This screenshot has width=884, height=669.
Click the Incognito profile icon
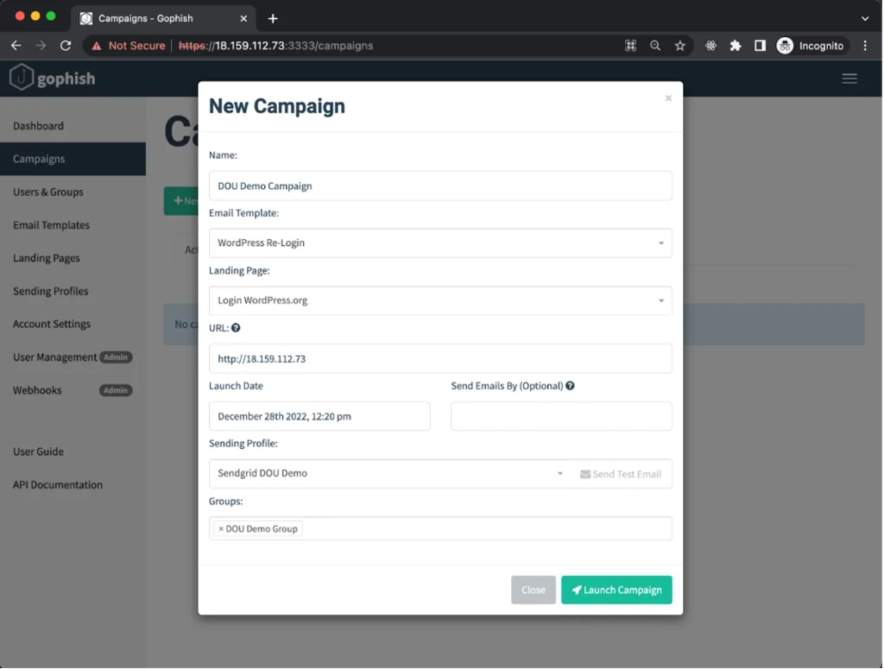click(785, 46)
